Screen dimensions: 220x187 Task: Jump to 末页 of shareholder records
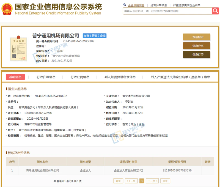[165, 181]
